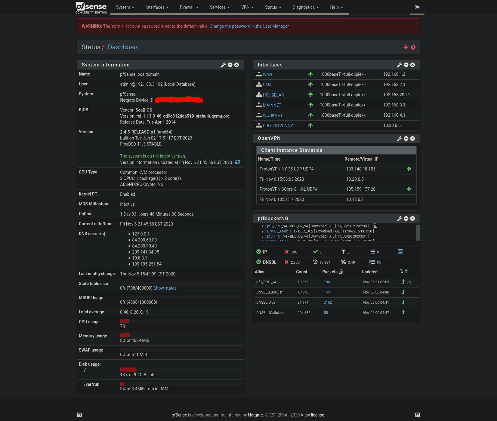Open the Firewall dropdown menu
The width and height of the screenshot is (497, 421).
(x=189, y=7)
